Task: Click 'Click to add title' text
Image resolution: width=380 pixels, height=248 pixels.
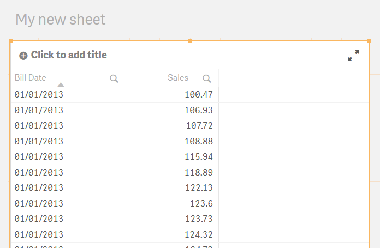Action: click(69, 55)
